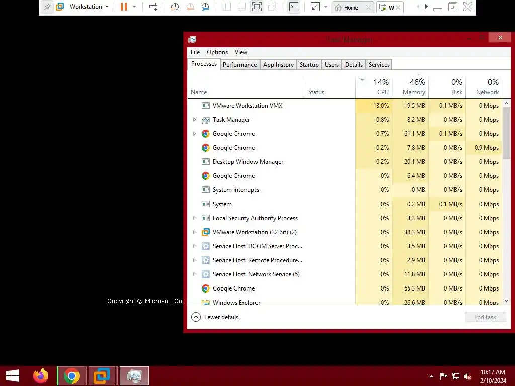
Task: Toggle the library sidebar view icon
Action: (227, 7)
